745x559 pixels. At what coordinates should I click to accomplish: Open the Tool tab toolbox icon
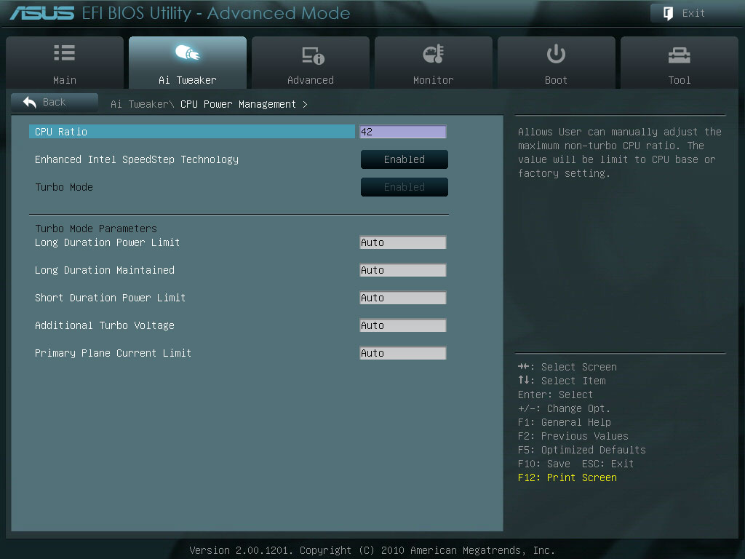point(679,55)
